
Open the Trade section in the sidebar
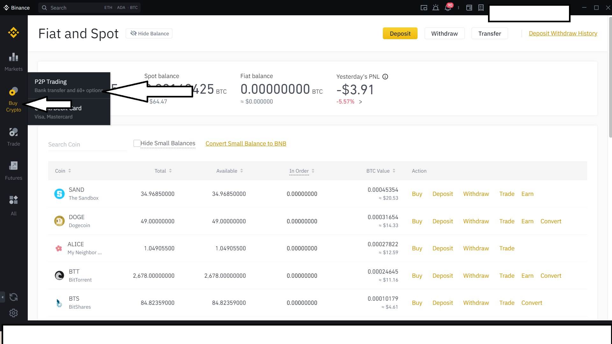13,137
